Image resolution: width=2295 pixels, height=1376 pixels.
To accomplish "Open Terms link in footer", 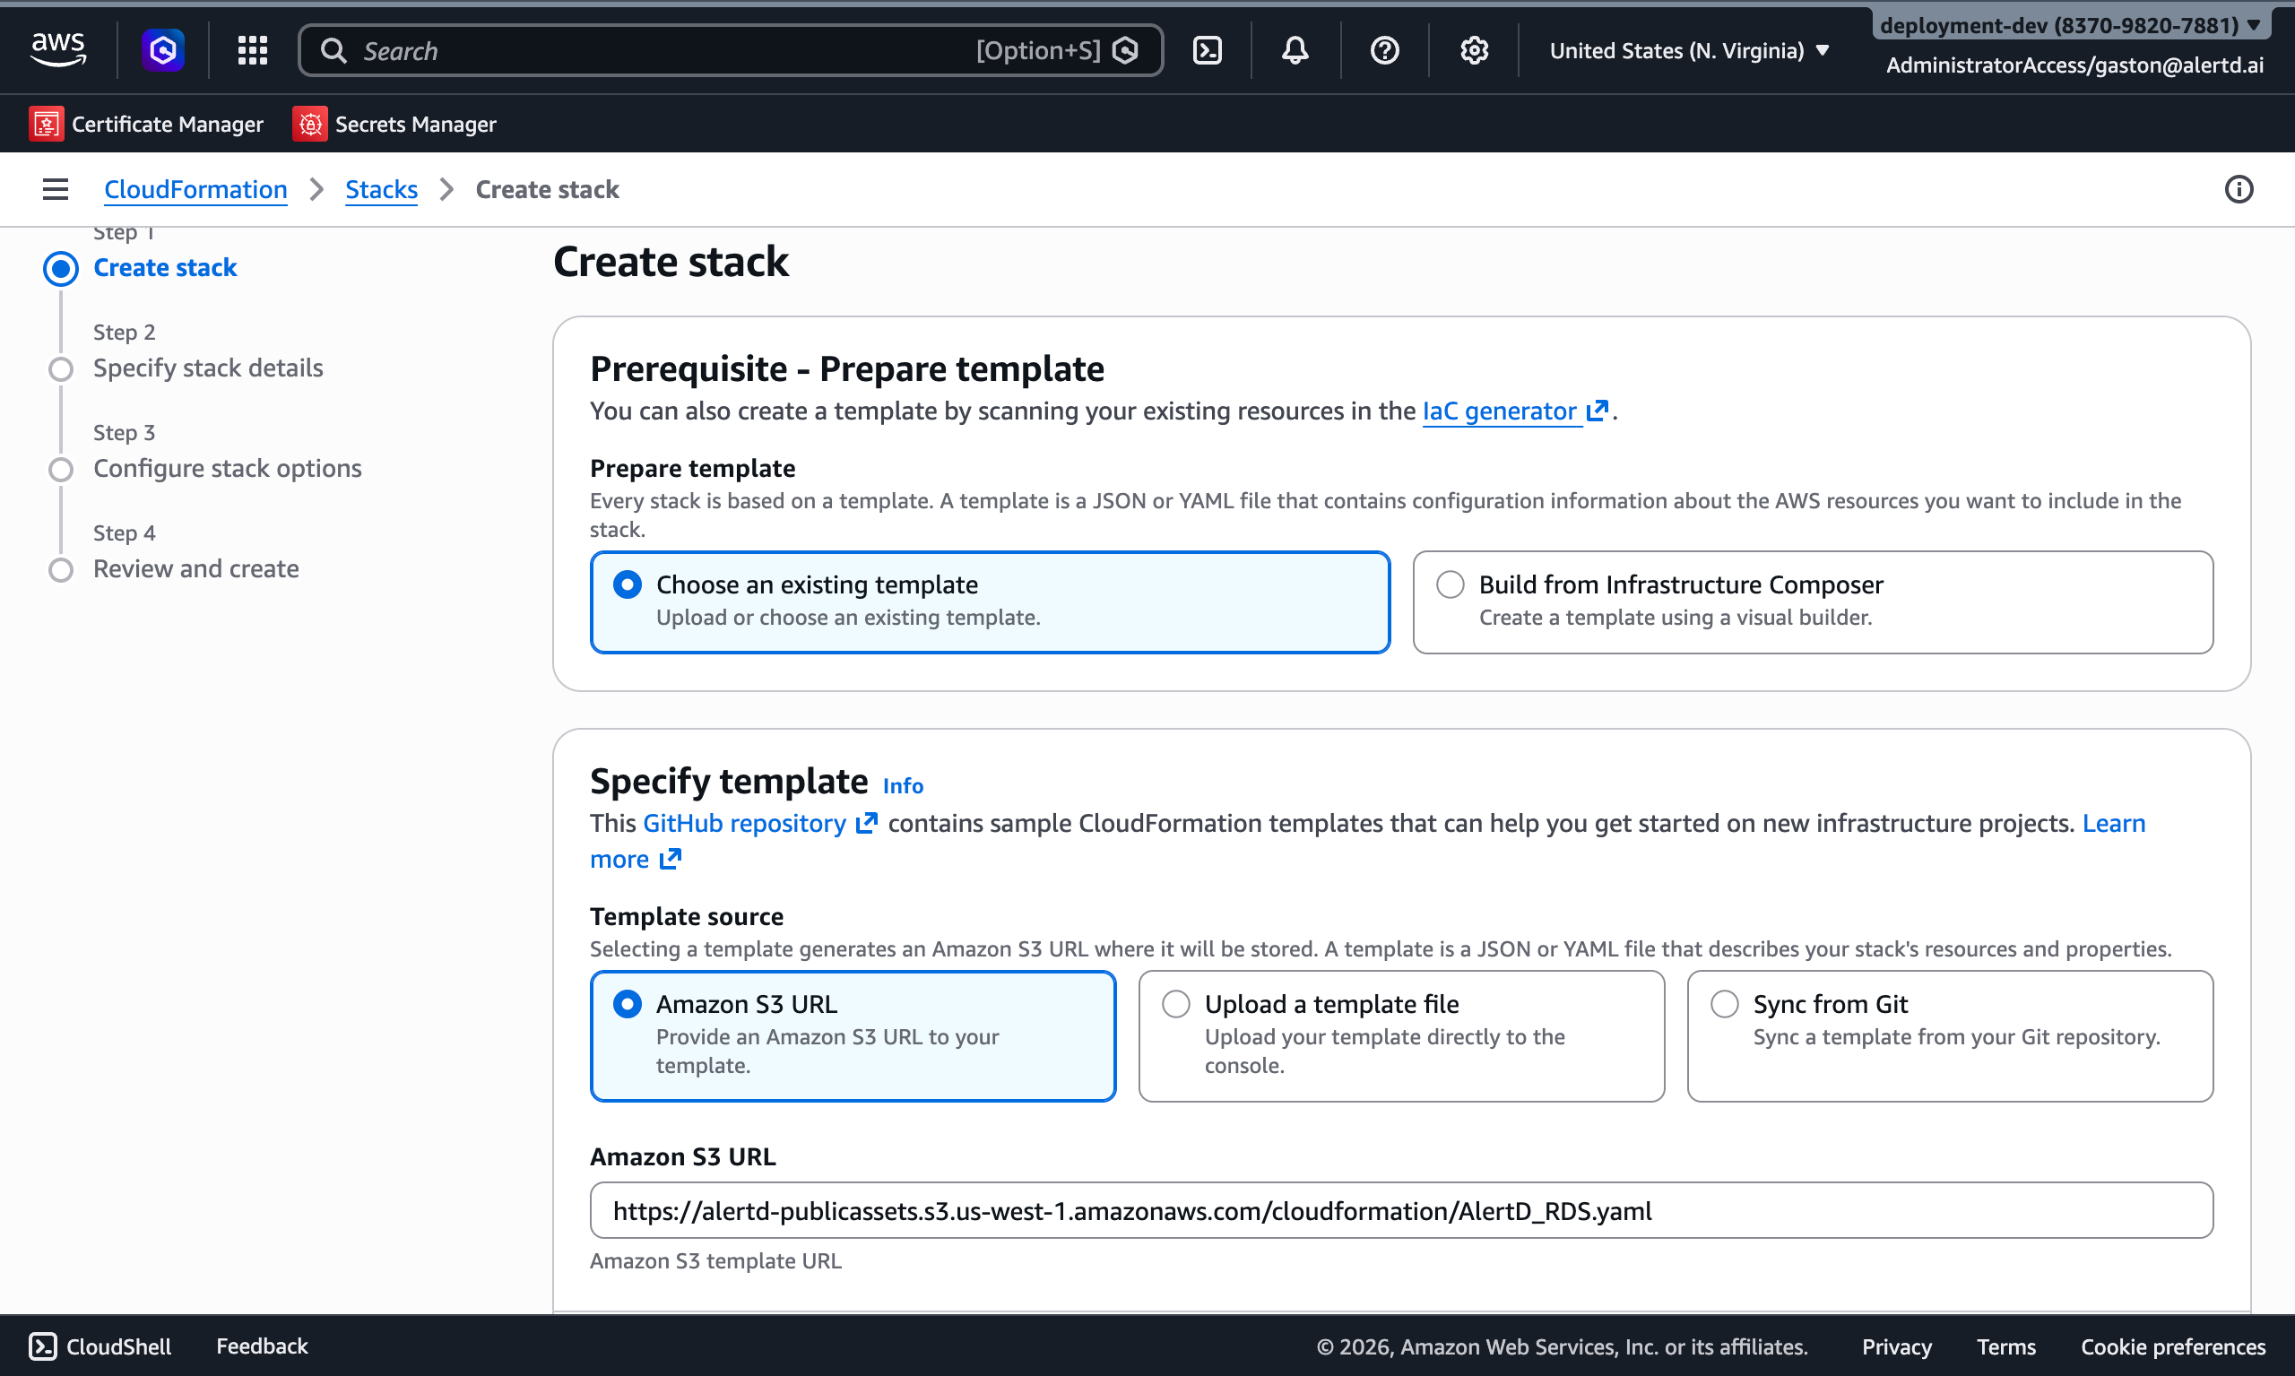I will (x=2005, y=1346).
